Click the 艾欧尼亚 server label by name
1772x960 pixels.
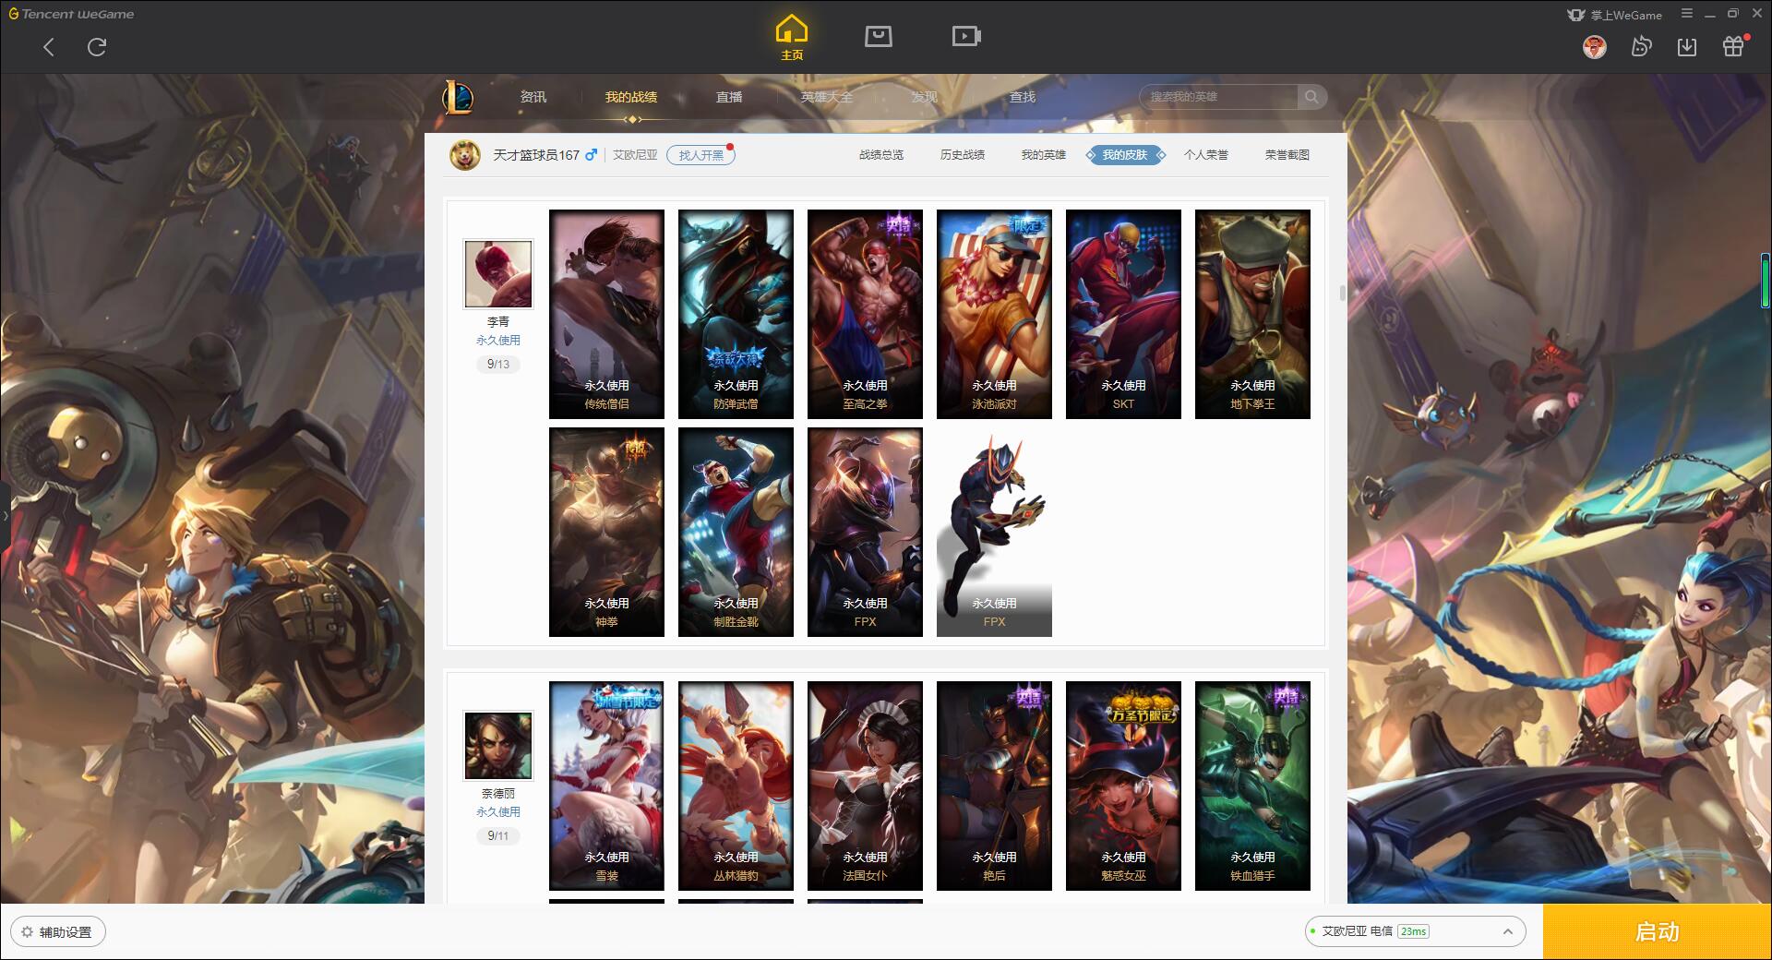[636, 155]
